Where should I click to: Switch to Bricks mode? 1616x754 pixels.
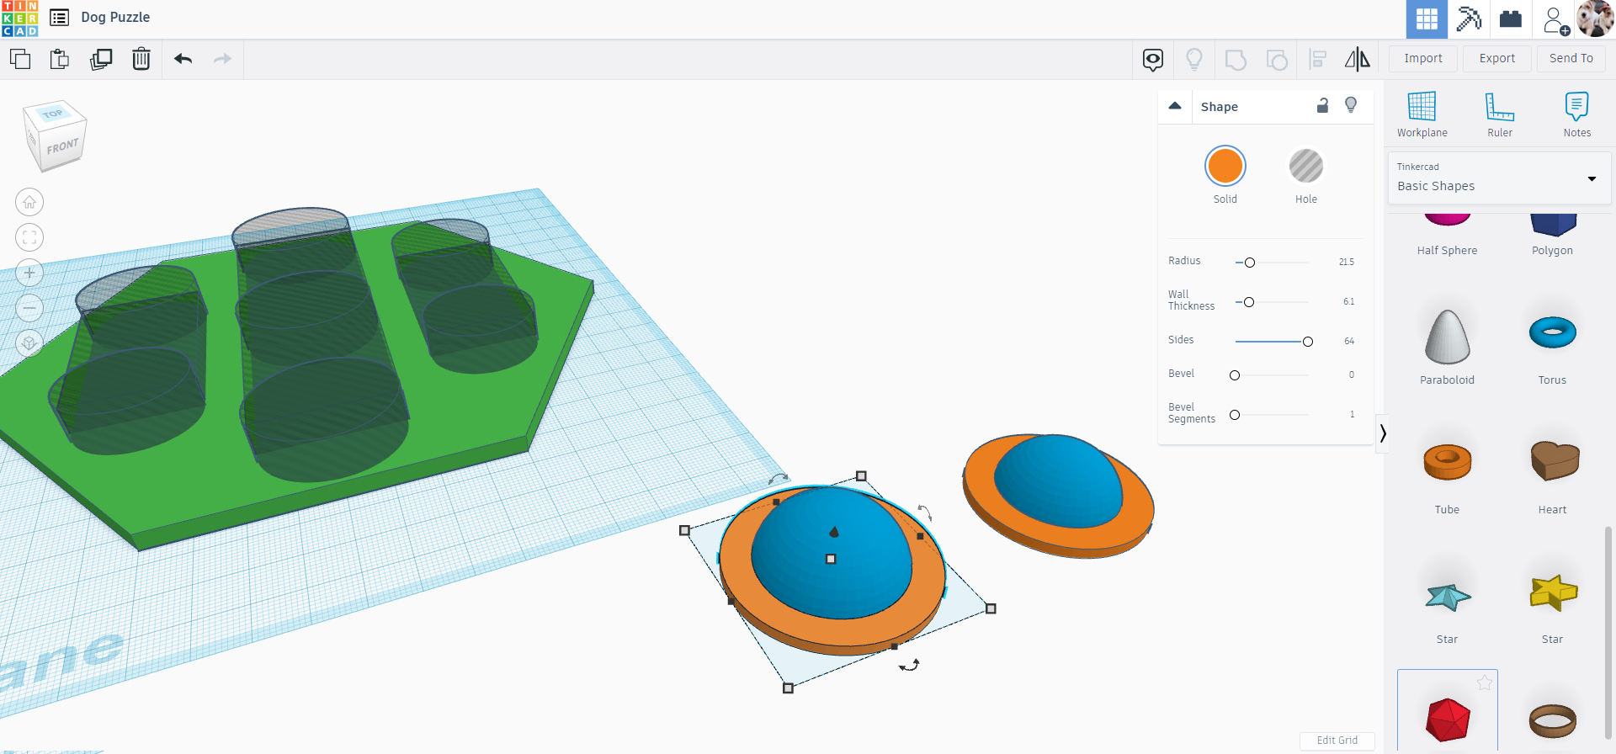1511,19
